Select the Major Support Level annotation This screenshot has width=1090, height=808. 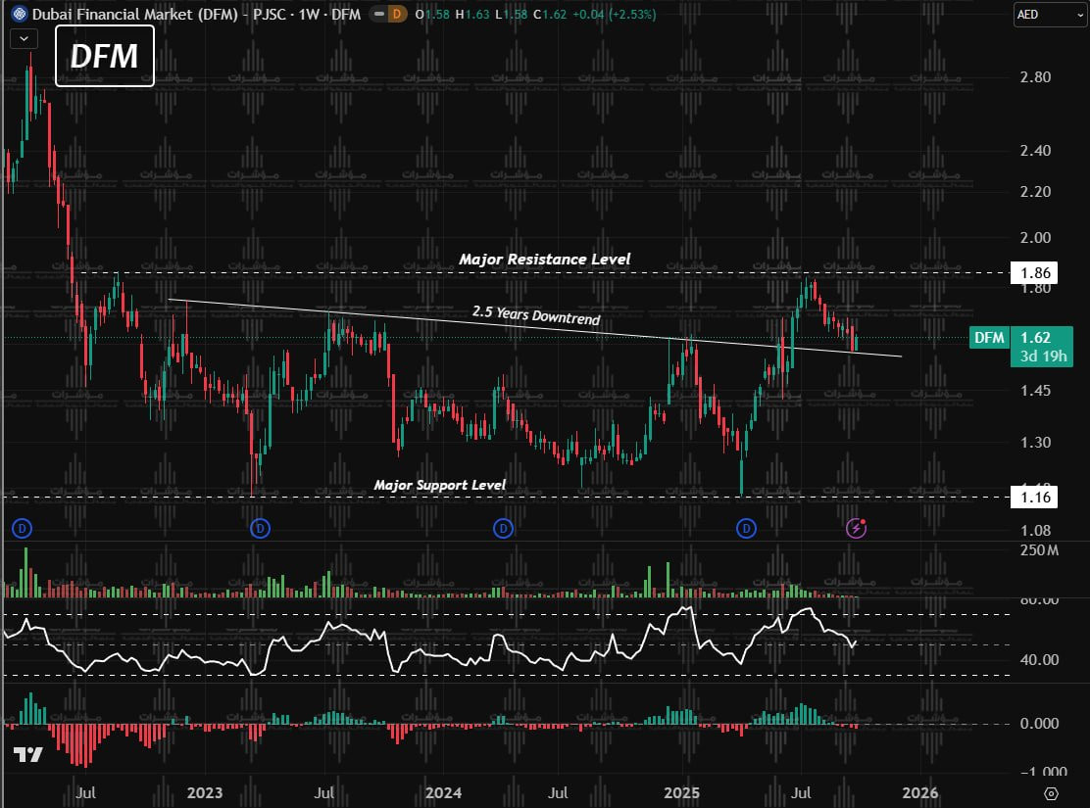[439, 485]
